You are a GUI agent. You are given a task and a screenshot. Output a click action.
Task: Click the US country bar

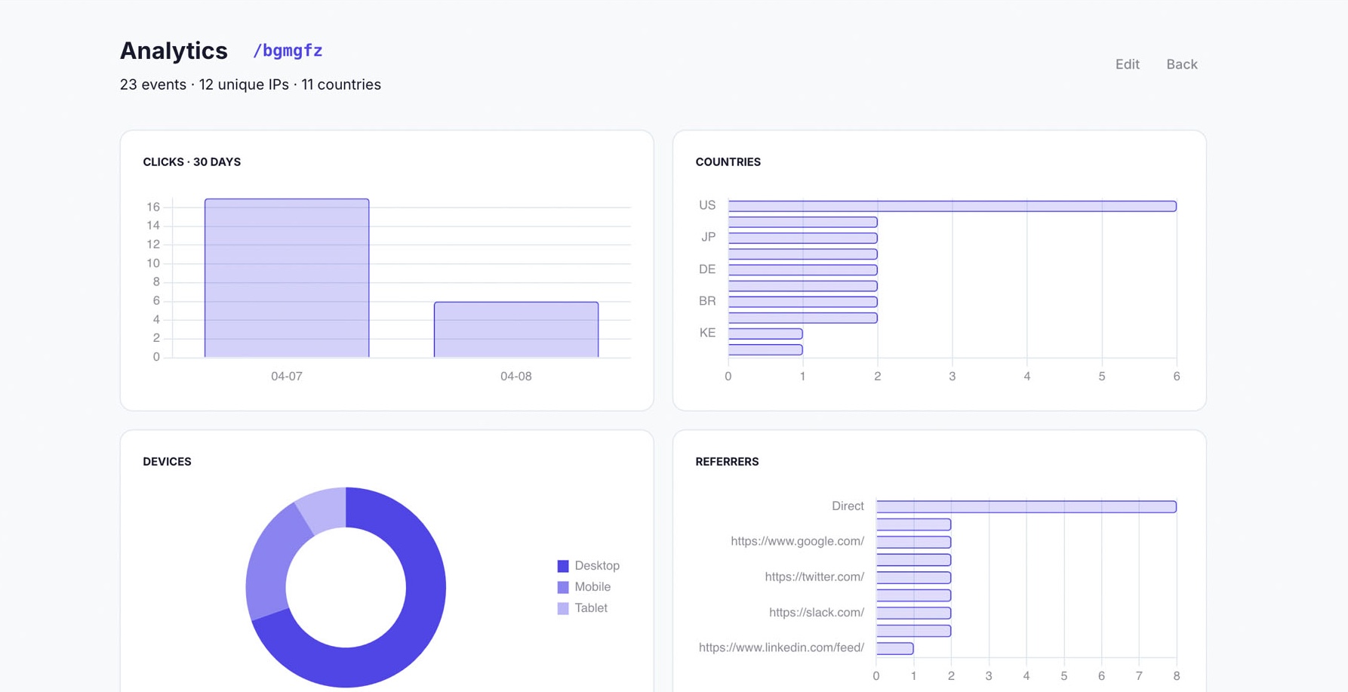(951, 205)
